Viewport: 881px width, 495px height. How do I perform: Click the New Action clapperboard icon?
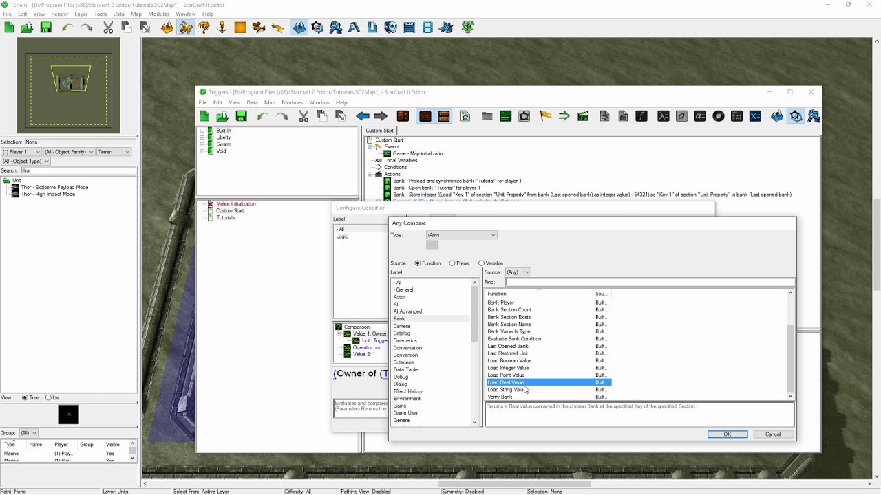583,116
